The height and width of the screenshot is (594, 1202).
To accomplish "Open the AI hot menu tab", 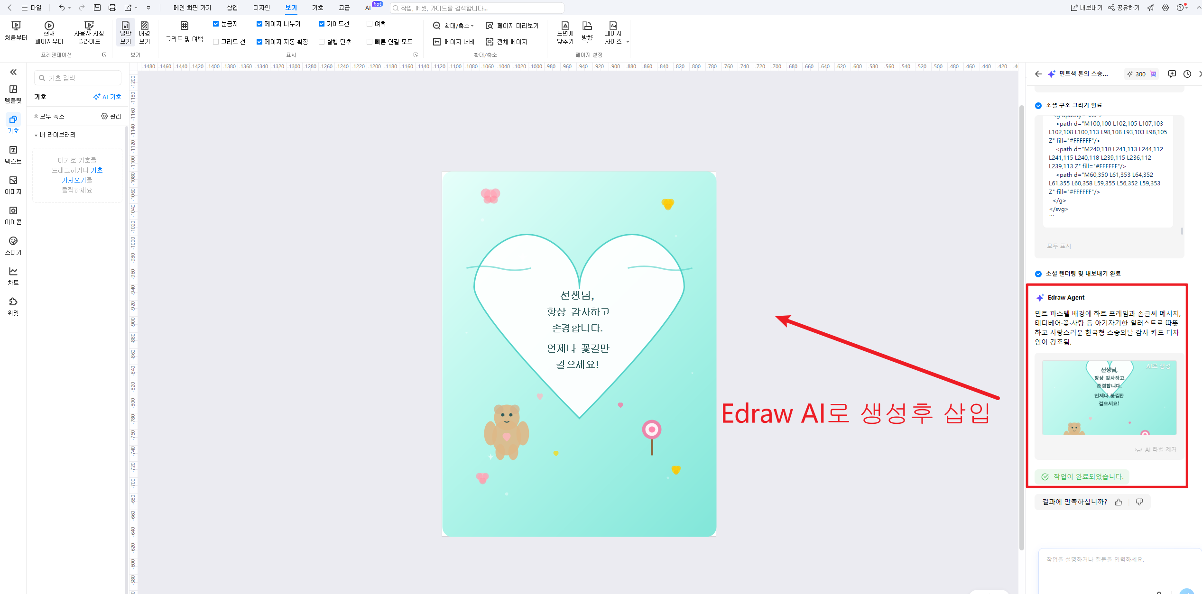I will click(368, 8).
